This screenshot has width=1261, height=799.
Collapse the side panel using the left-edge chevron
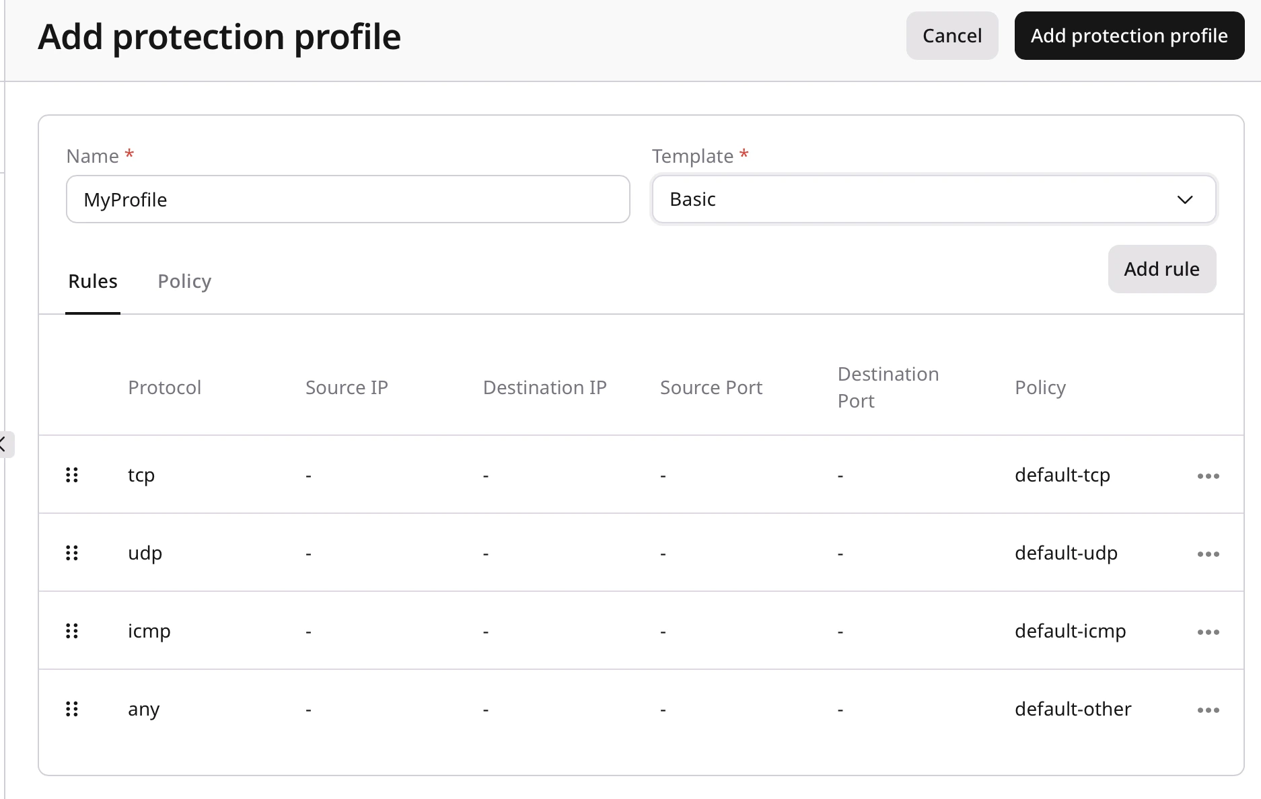3,444
